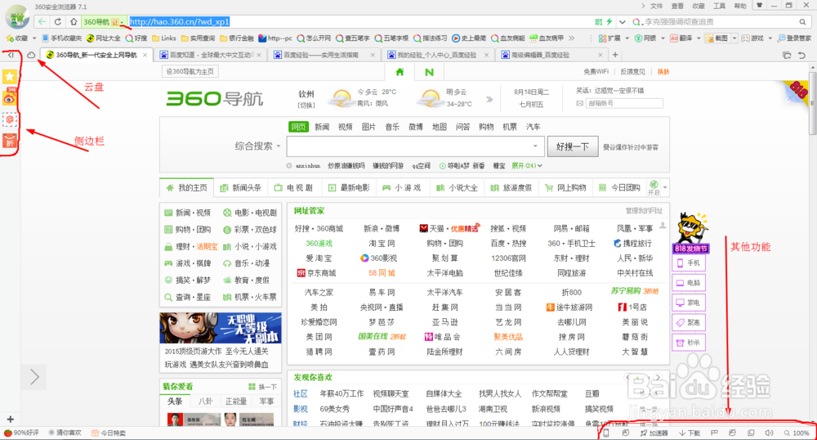This screenshot has width=817, height=440.
Task: Switch to the 百度知道 tab
Action: (211, 55)
